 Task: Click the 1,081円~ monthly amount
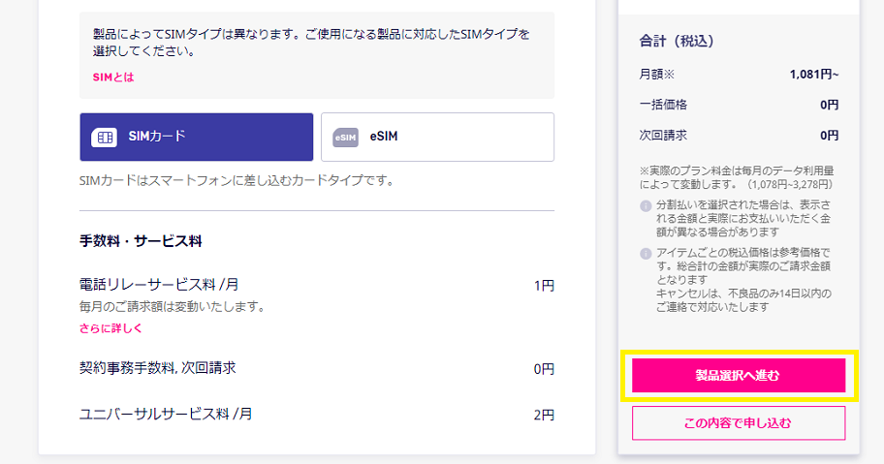coord(814,75)
